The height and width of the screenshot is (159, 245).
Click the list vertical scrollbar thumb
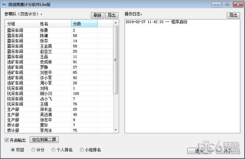coord(116,60)
